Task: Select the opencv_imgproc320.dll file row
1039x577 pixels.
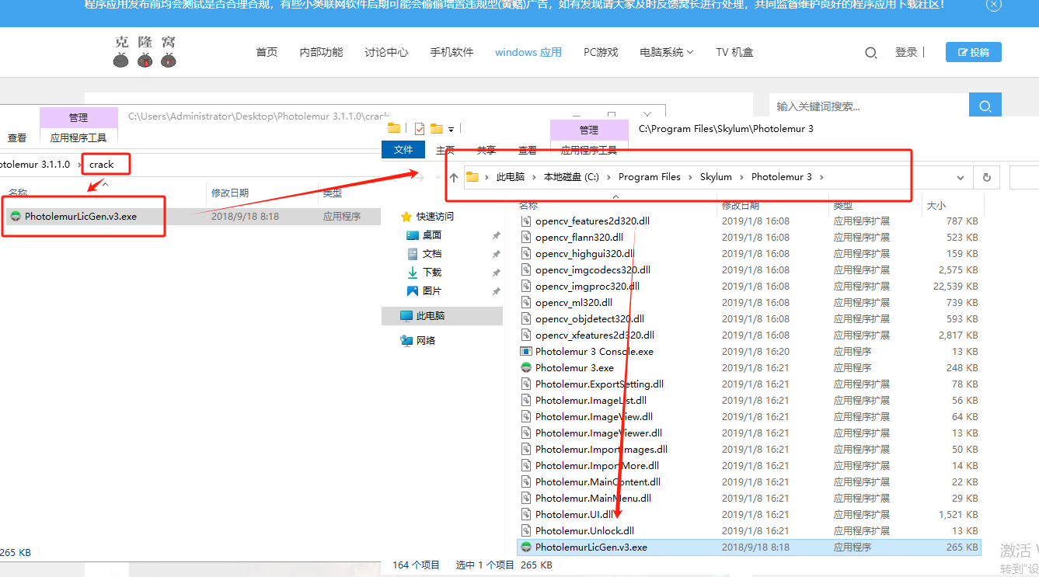Action: (748, 287)
